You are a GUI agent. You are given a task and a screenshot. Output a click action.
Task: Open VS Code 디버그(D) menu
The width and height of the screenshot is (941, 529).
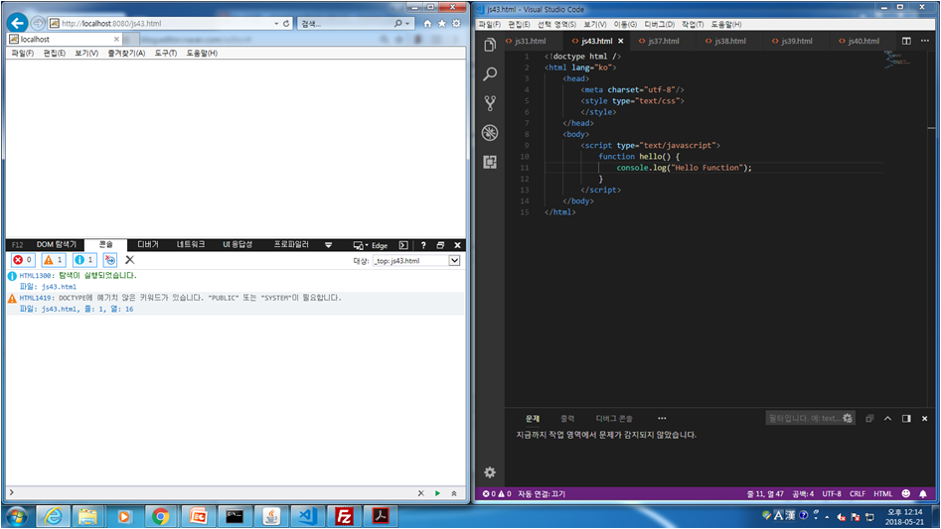(x=659, y=24)
